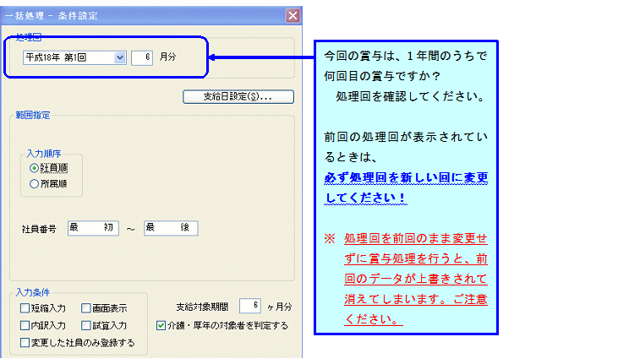Click the 範囲指定 group label
The image size is (618, 364).
click(x=33, y=116)
